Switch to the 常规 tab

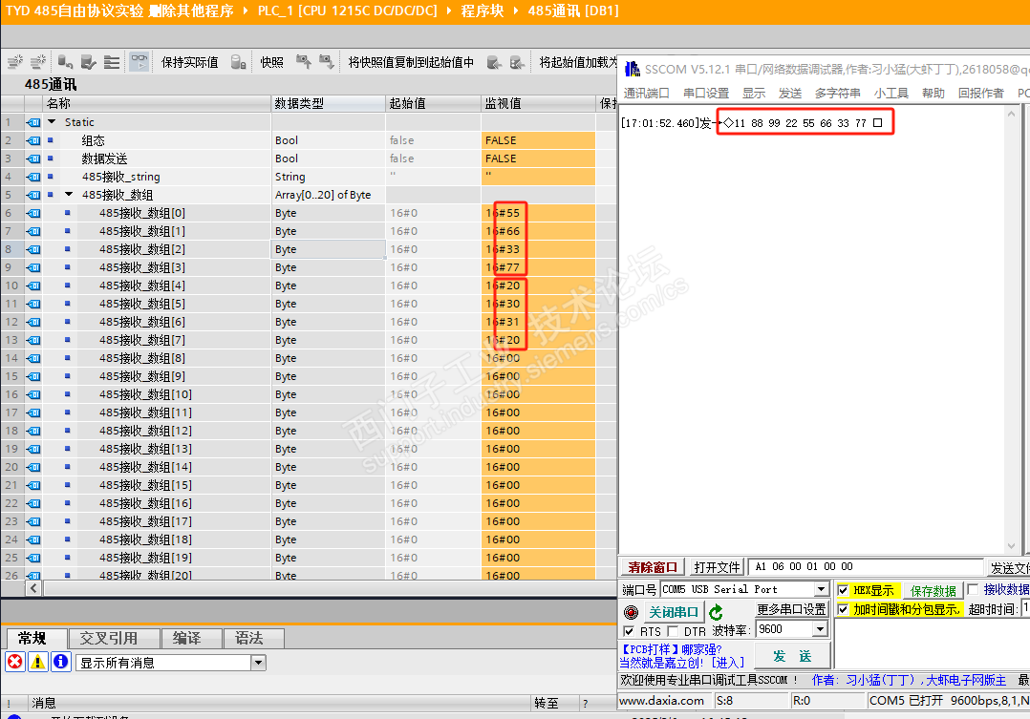[x=36, y=638]
